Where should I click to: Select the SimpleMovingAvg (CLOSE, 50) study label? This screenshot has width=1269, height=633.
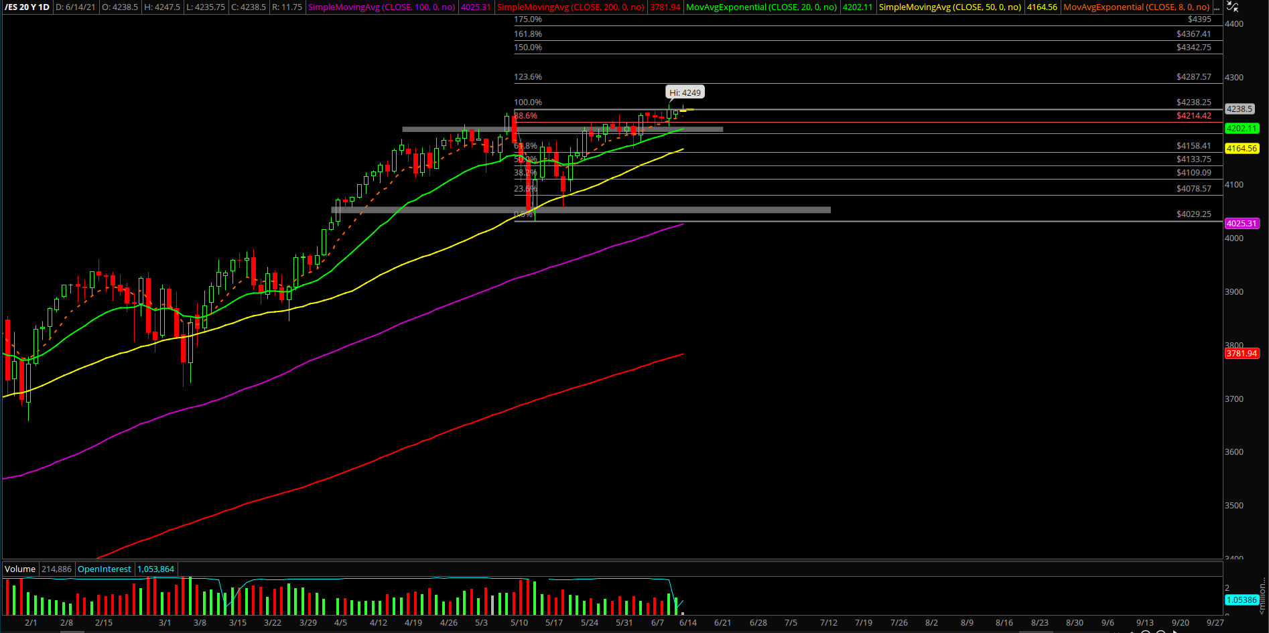[x=950, y=7]
